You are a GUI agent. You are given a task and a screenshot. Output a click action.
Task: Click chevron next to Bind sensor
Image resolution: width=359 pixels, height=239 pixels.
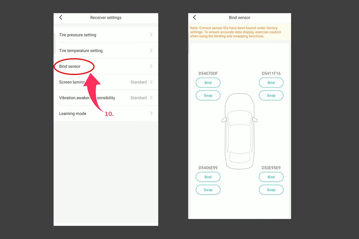point(151,66)
